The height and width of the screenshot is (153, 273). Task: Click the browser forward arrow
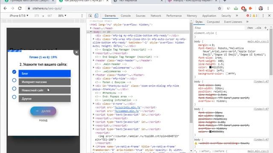point(12,8)
